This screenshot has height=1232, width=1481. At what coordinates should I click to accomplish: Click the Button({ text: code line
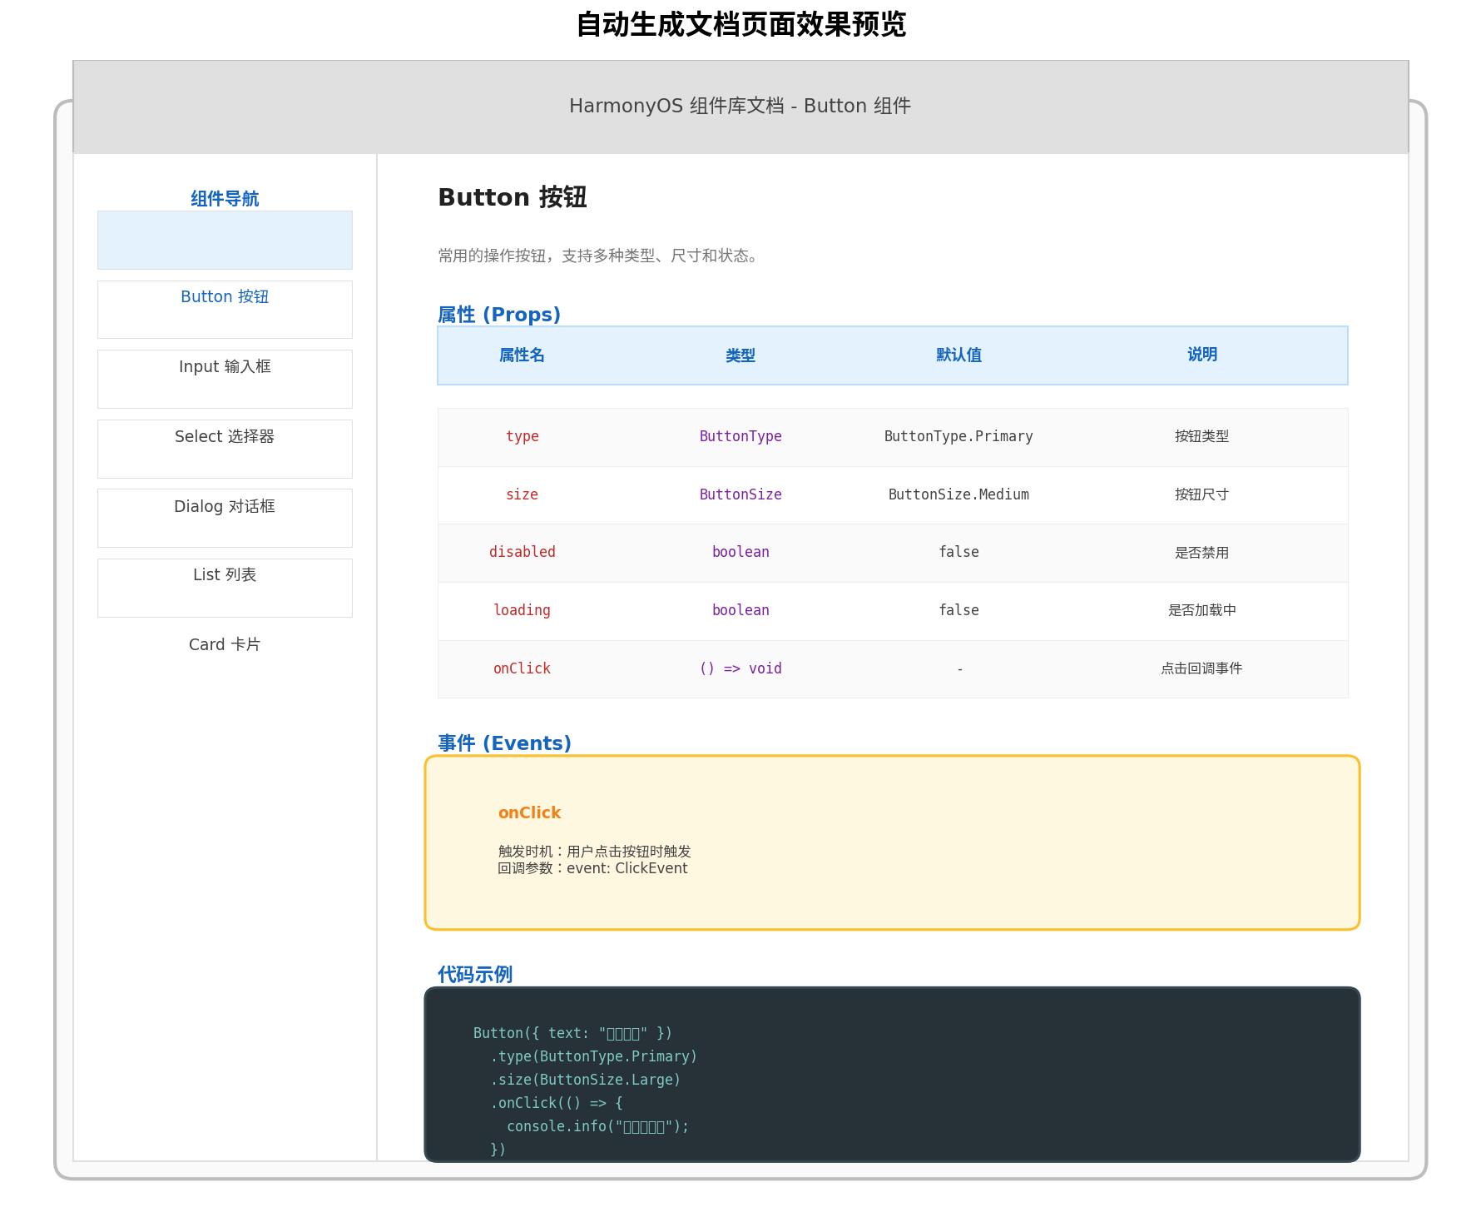(x=573, y=1034)
